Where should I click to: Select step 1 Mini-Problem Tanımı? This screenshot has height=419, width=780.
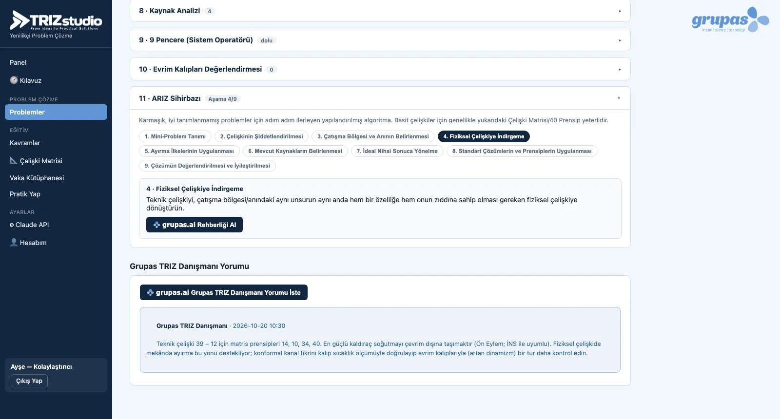tap(175, 136)
